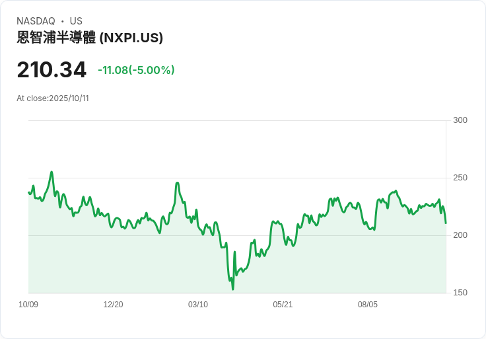Viewport: 486px width, 339px height.
Task: Select the stock title 恩智浦半導體 (NXPI.US)
Action: (90, 38)
